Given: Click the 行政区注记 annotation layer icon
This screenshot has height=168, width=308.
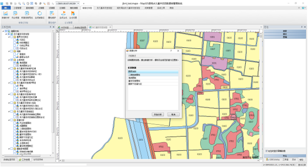Looking at the screenshot, I should pos(18,48).
